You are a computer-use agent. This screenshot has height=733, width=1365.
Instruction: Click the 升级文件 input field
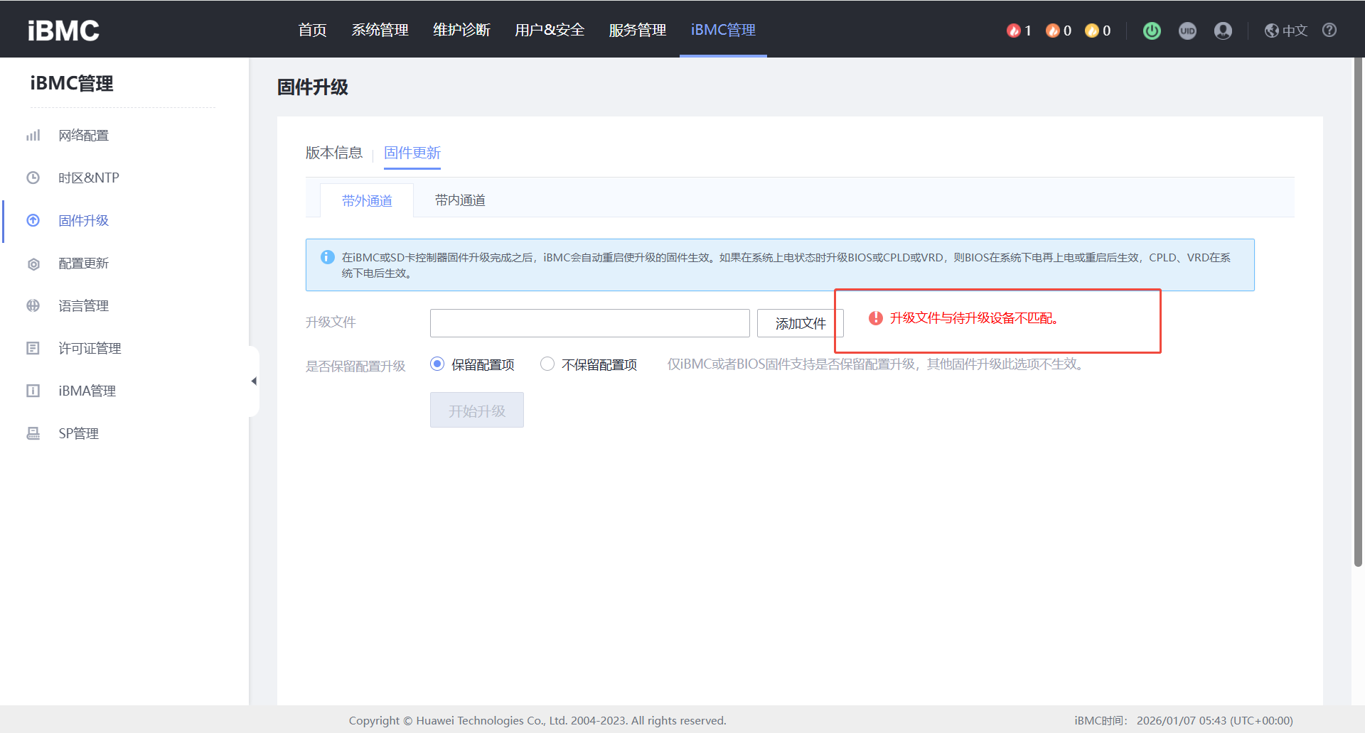pyautogui.click(x=589, y=323)
